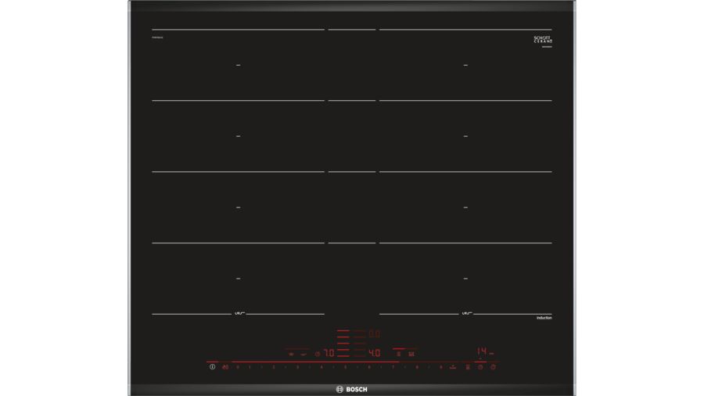704x396 pixels.
Task: Select power level 5 on the slider
Action: pyautogui.click(x=346, y=367)
